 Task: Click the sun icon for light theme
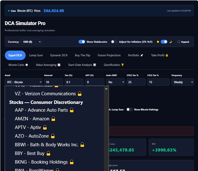click(158, 42)
